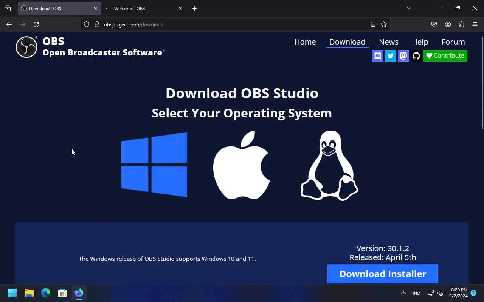Open the News nav item
Viewport: 484px width, 302px height.
tap(389, 42)
